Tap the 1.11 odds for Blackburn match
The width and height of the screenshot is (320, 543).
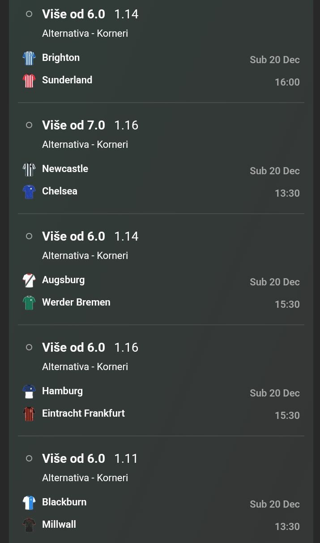tap(126, 459)
